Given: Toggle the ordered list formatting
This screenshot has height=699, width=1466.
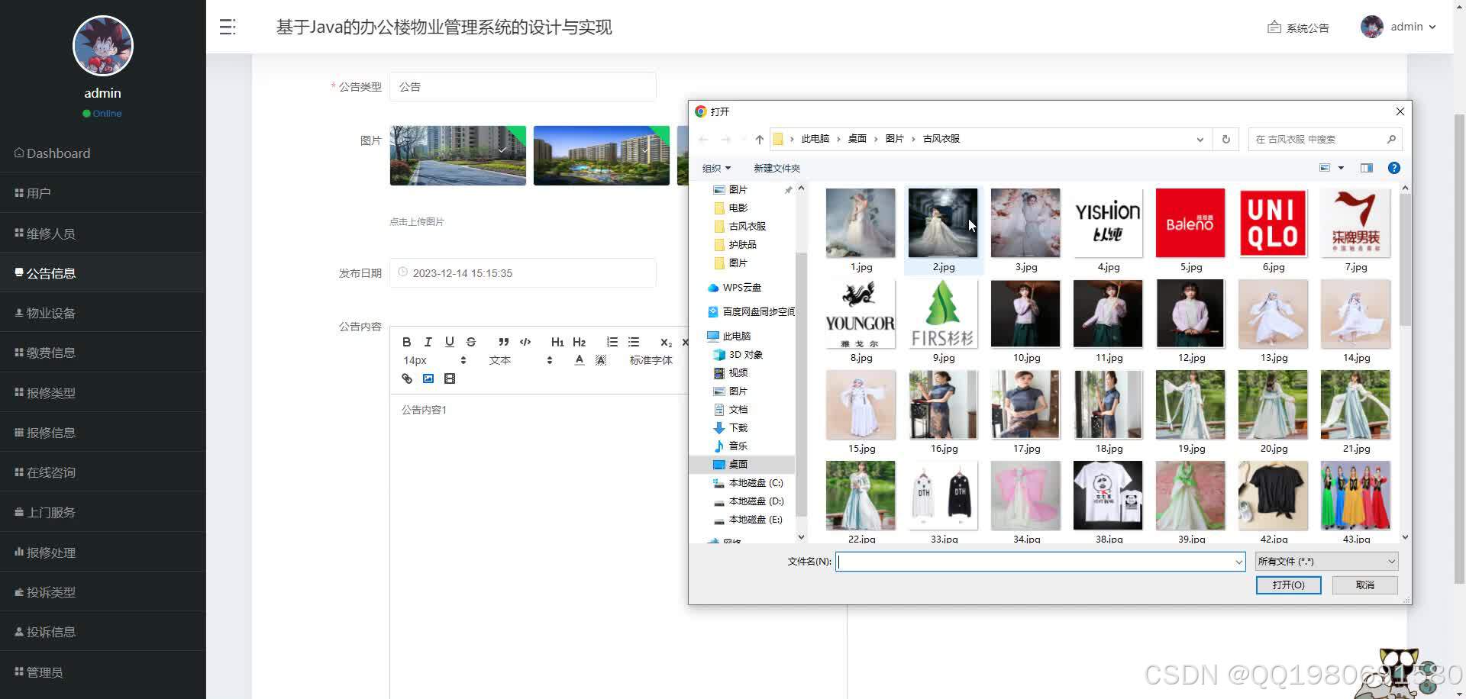Looking at the screenshot, I should pyautogui.click(x=612, y=342).
